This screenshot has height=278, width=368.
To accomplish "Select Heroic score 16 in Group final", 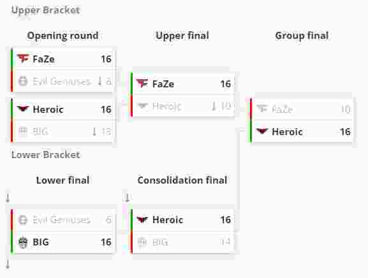I will tap(345, 131).
